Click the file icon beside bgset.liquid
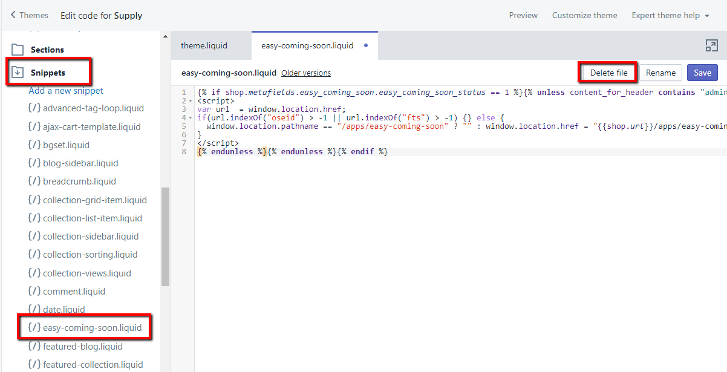Image resolution: width=727 pixels, height=372 pixels. pyautogui.click(x=34, y=145)
